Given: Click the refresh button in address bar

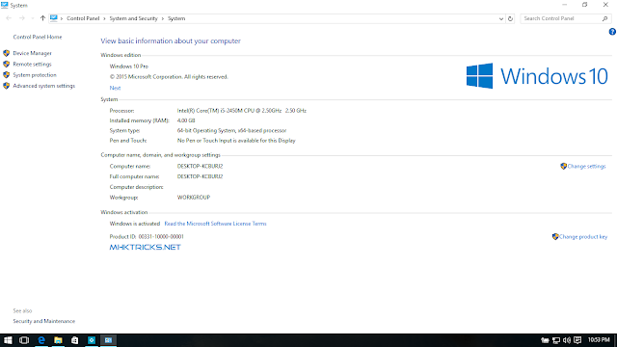Looking at the screenshot, I should click(x=510, y=18).
